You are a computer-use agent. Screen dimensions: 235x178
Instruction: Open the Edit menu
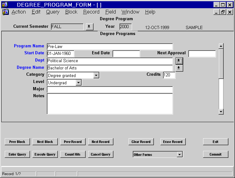[x=36, y=12]
